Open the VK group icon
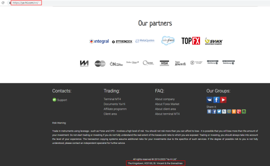270x166 pixels. point(209,100)
